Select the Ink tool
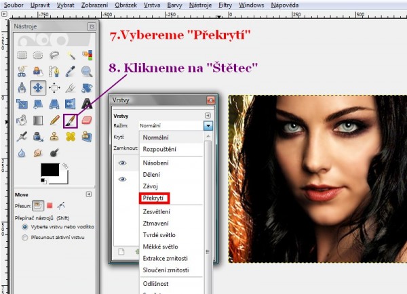 point(38,137)
